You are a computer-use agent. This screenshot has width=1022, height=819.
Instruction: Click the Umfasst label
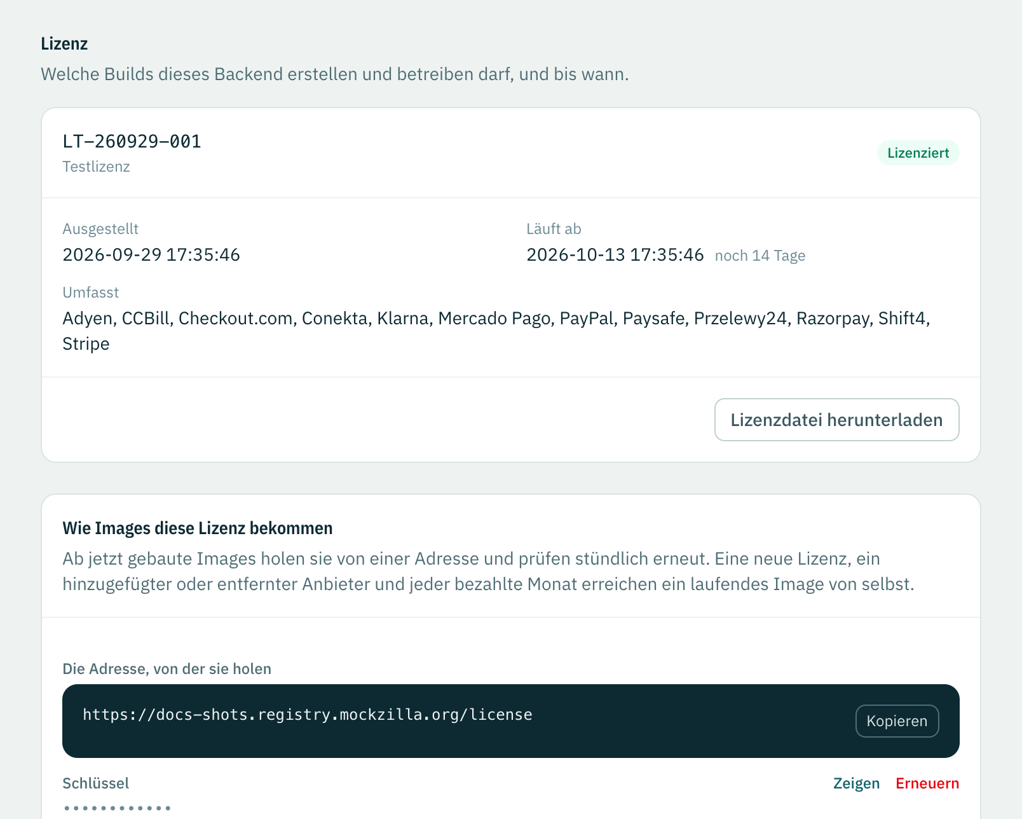[x=90, y=292]
